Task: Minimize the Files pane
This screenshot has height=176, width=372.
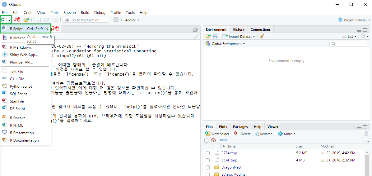Action: click(359, 127)
